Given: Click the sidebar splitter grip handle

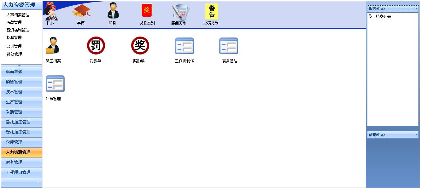Looking at the screenshot, I should (21, 66).
